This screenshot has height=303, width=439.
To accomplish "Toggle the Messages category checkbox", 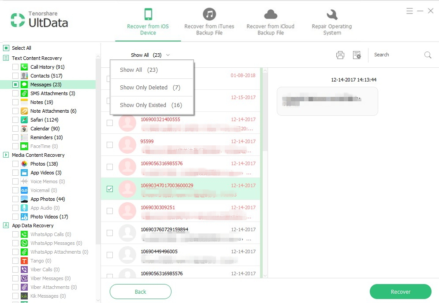I will point(15,85).
